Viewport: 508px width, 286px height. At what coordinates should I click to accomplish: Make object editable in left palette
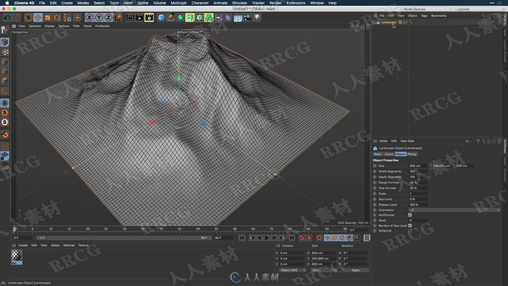(x=5, y=30)
